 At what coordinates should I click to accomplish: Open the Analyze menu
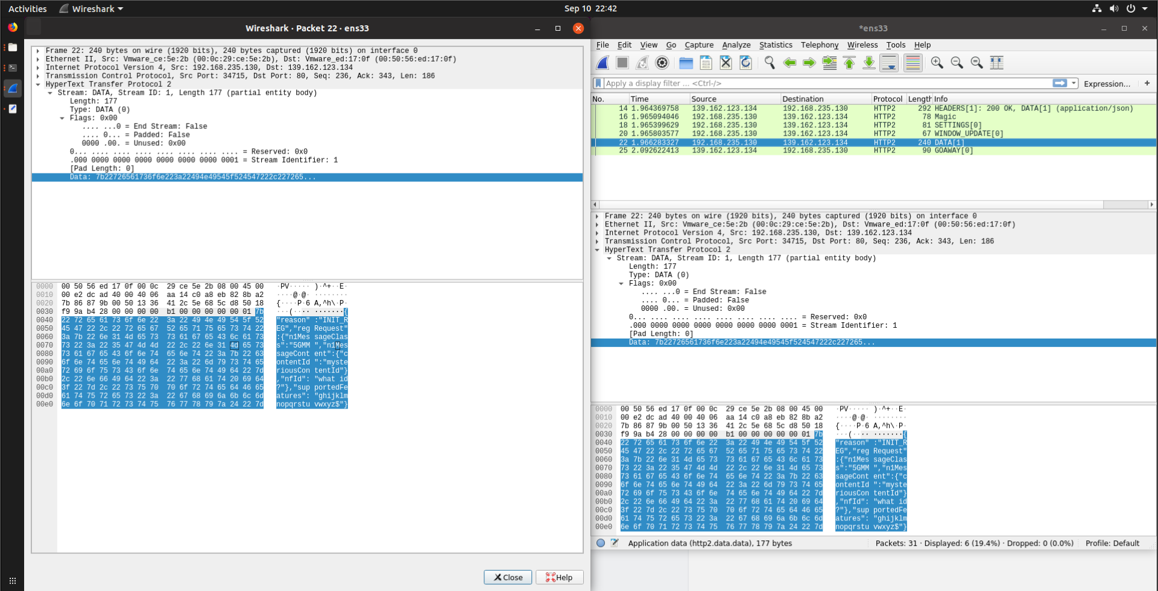coord(736,45)
